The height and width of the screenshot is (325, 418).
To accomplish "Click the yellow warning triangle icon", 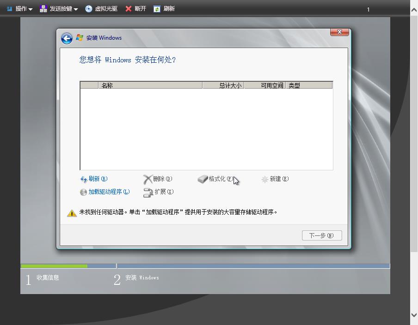I will point(72,213).
